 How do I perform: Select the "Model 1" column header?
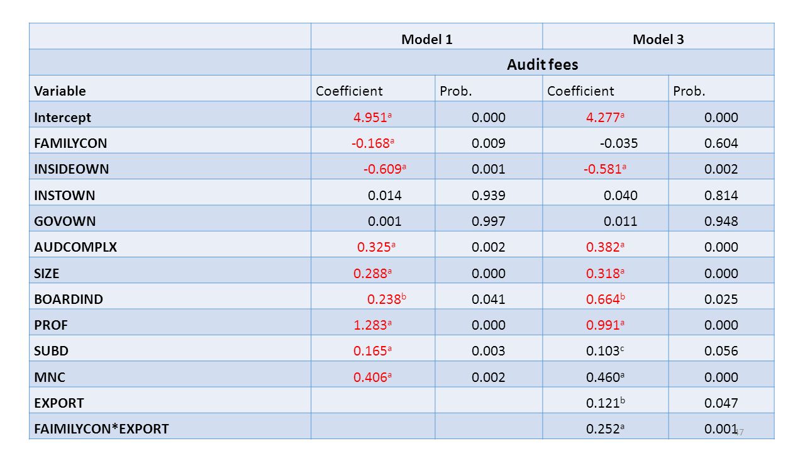427,40
